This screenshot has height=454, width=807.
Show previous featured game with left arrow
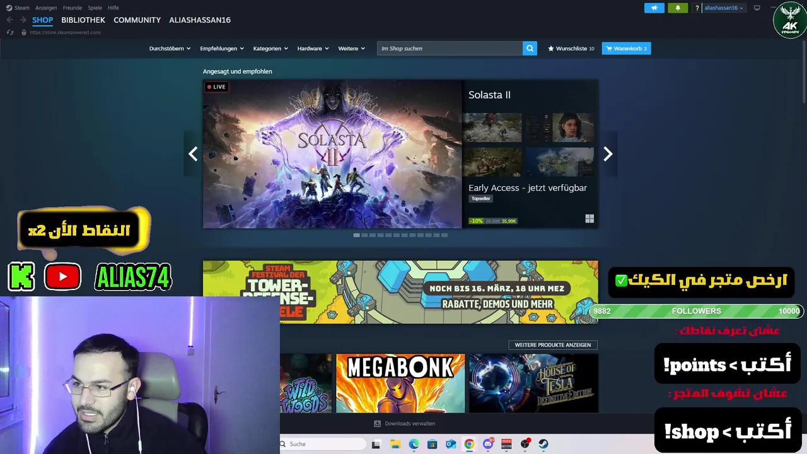[x=193, y=154]
